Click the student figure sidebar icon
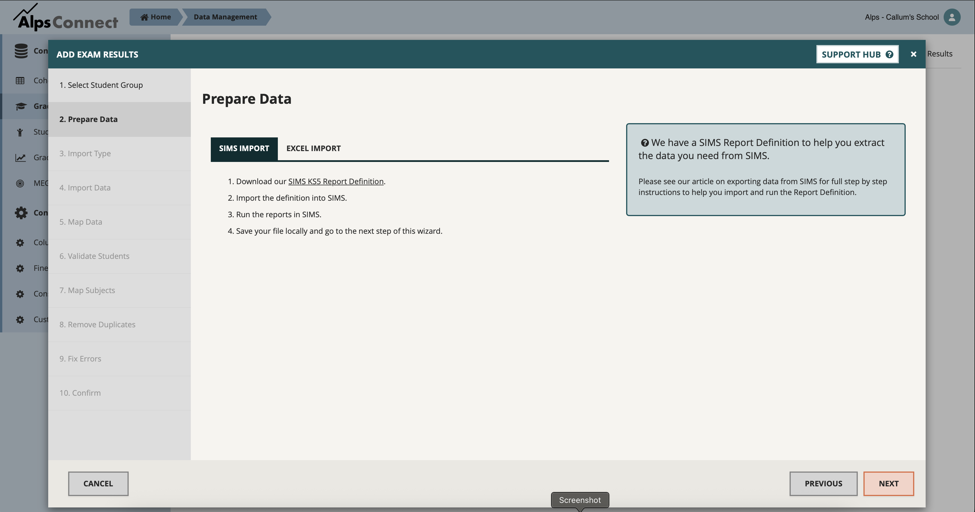Image resolution: width=975 pixels, height=512 pixels. point(20,132)
